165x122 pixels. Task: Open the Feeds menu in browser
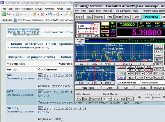pyautogui.click(x=60, y=9)
